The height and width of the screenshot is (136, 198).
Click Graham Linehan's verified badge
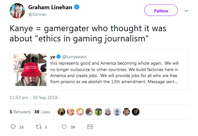(77, 7)
